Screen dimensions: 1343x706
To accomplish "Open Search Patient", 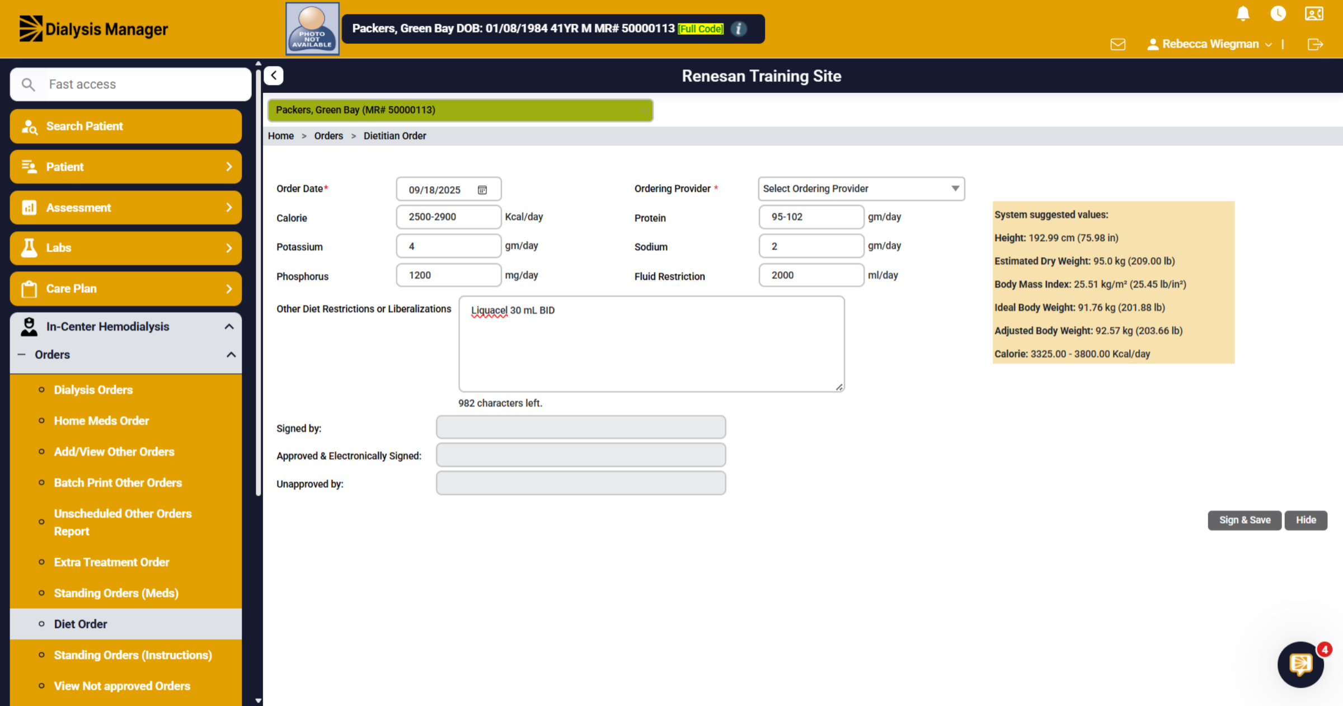I will coord(126,126).
